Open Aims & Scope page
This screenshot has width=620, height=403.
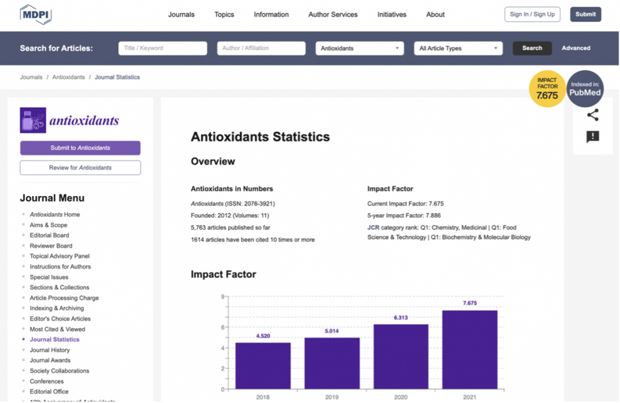click(x=48, y=225)
